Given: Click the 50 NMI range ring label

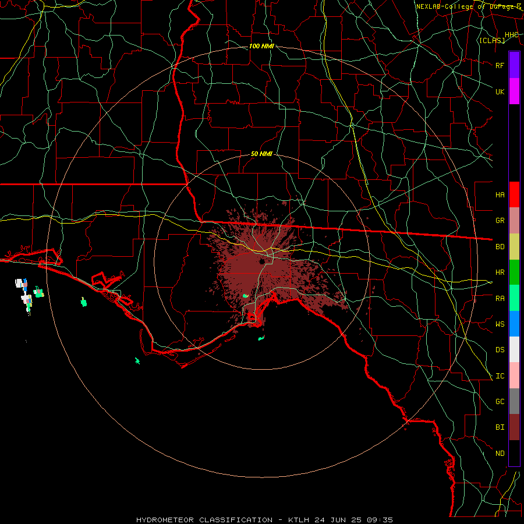Looking at the screenshot, I should point(261,154).
